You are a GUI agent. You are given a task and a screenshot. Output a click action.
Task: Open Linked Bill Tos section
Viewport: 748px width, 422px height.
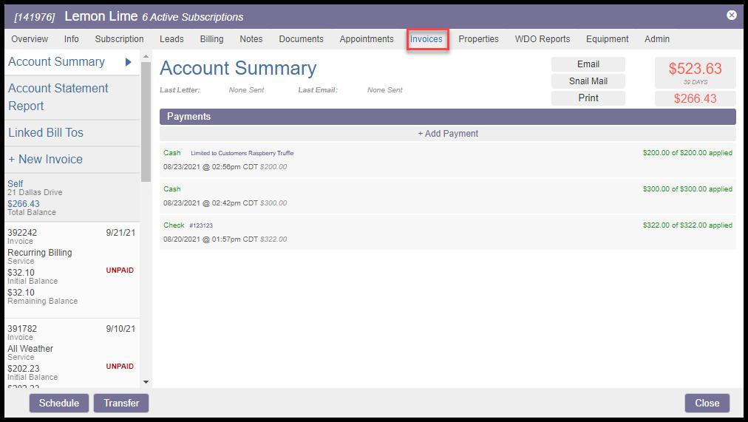click(x=46, y=133)
